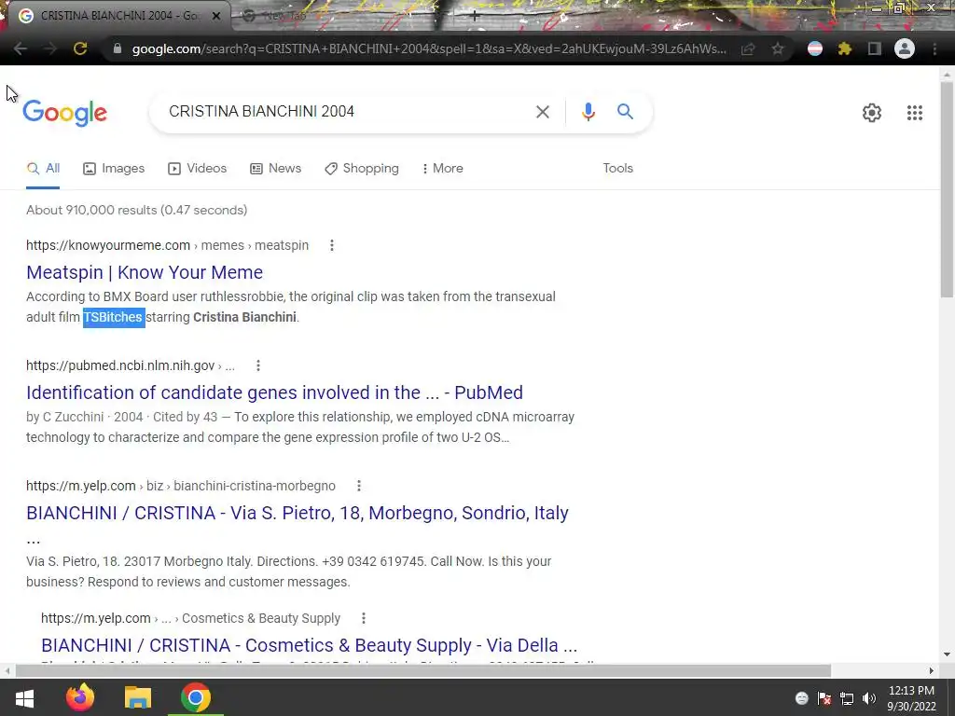Start voice search with microphone icon

point(588,112)
